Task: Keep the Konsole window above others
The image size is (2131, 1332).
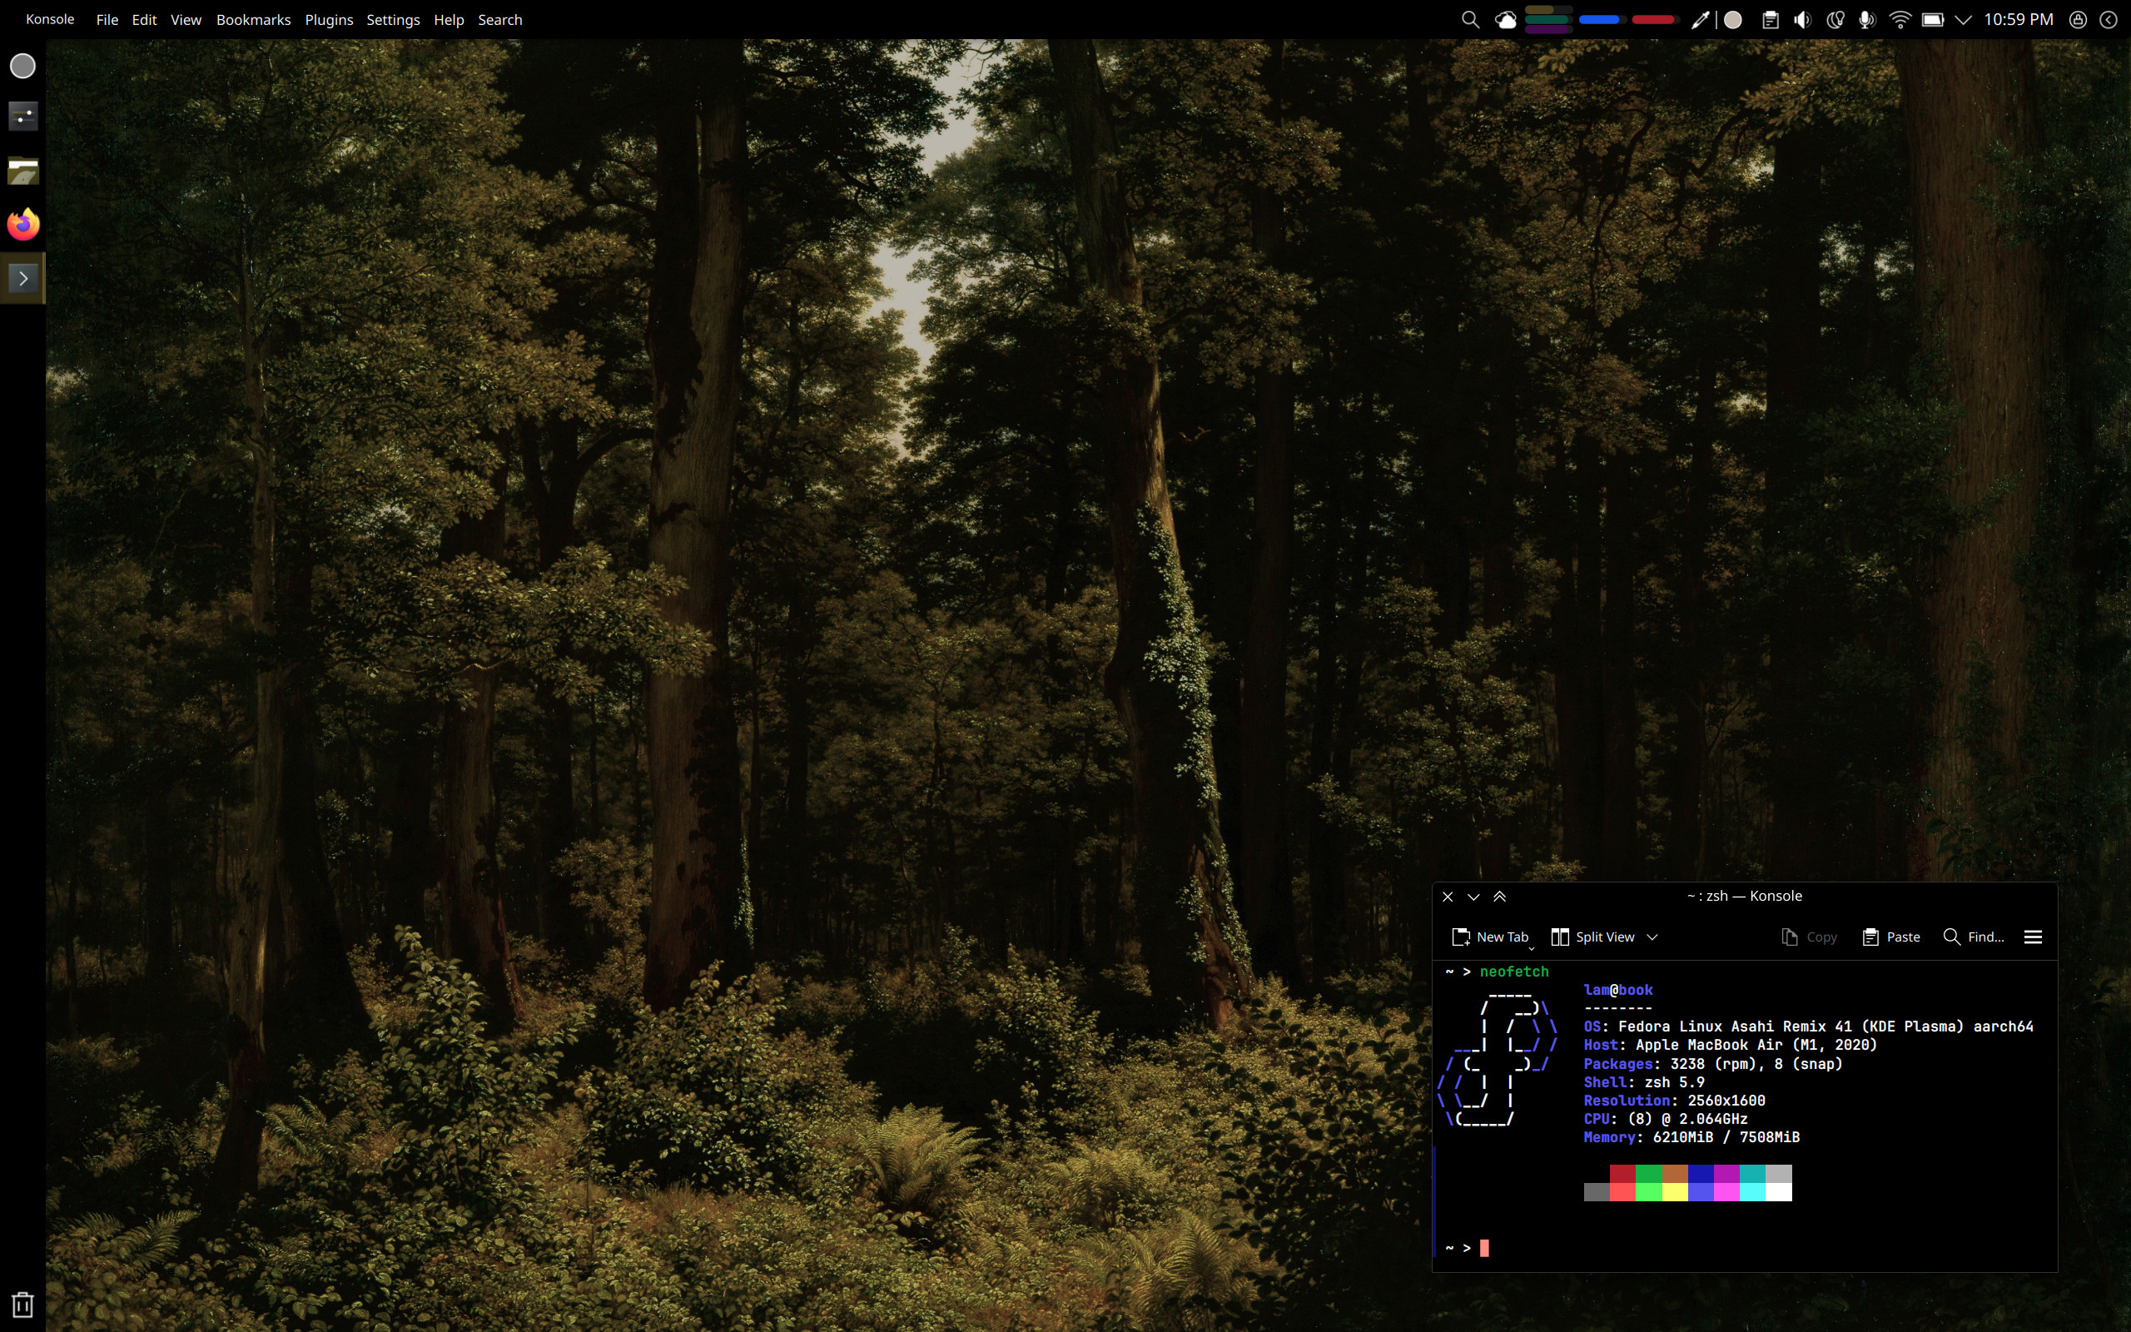Action: point(1500,896)
